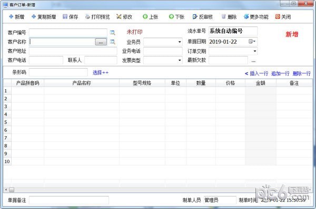Click the 产品名称 column header
Image resolution: width=316 pixels, height=209 pixels.
click(x=82, y=83)
